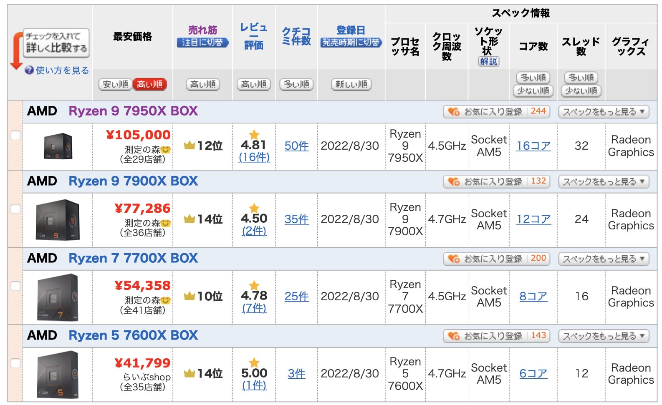Open the Ryzen 9 7900X BOX product title

[x=133, y=181]
